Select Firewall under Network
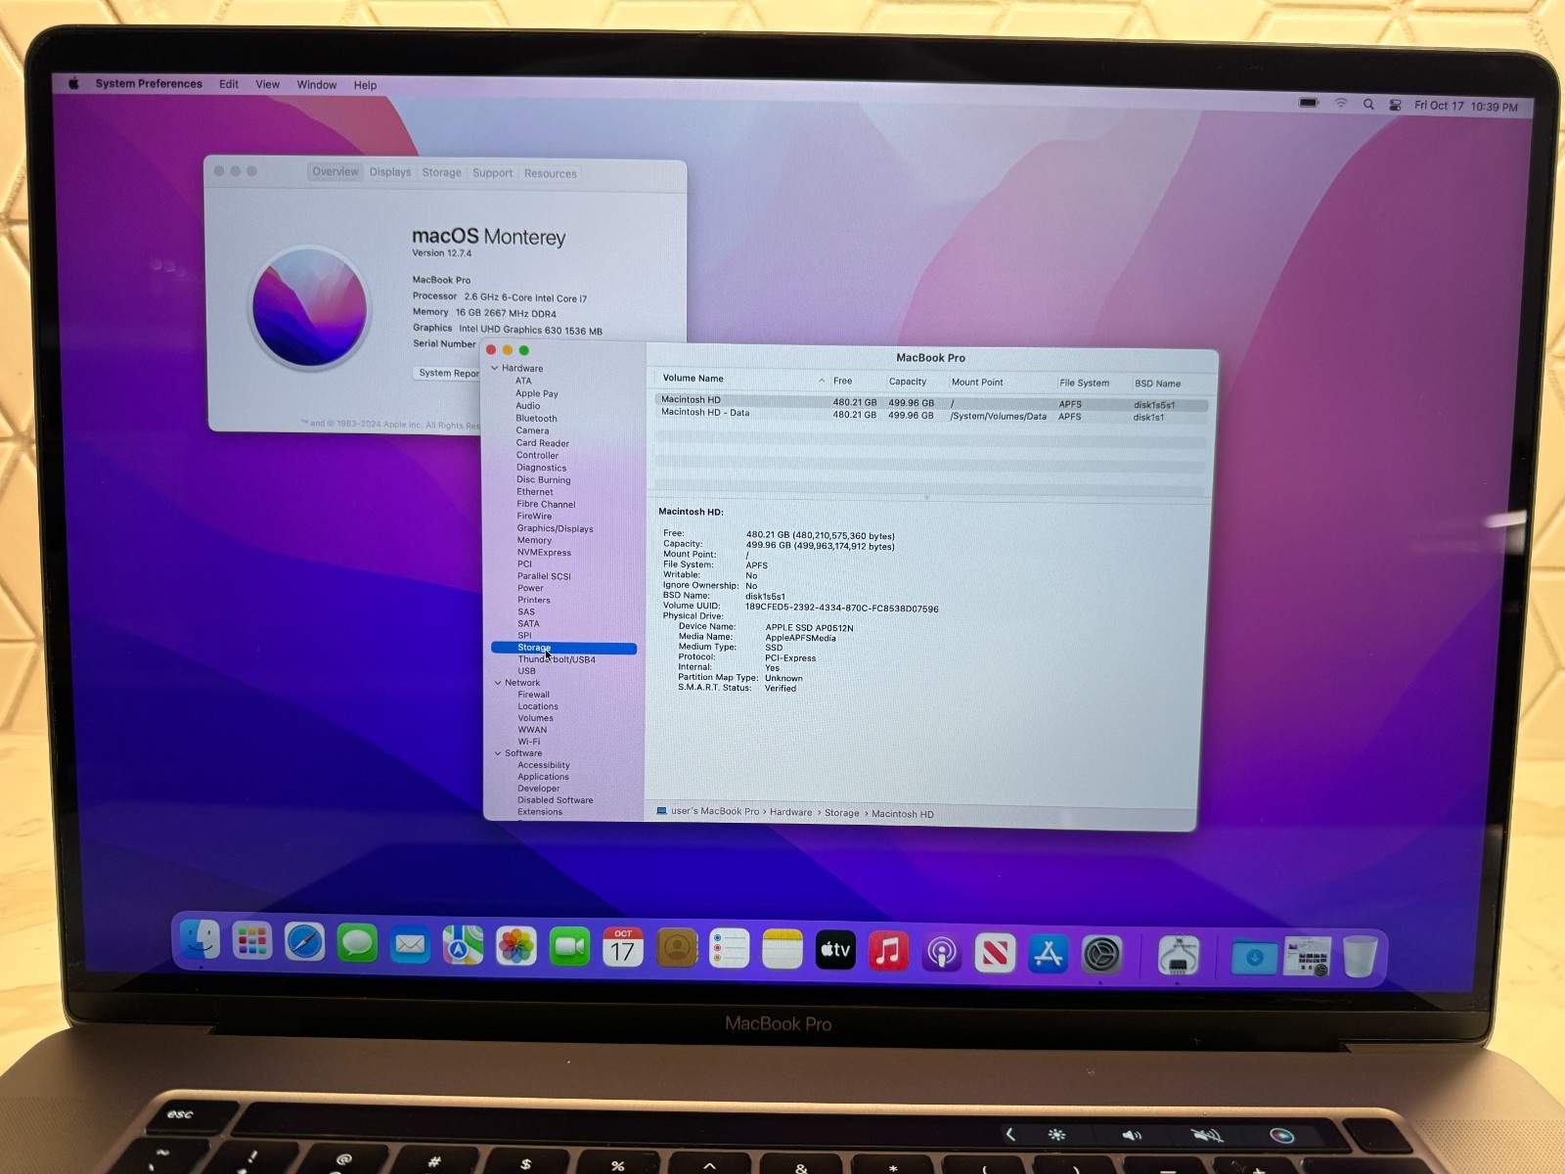The width and height of the screenshot is (1565, 1174). [534, 695]
